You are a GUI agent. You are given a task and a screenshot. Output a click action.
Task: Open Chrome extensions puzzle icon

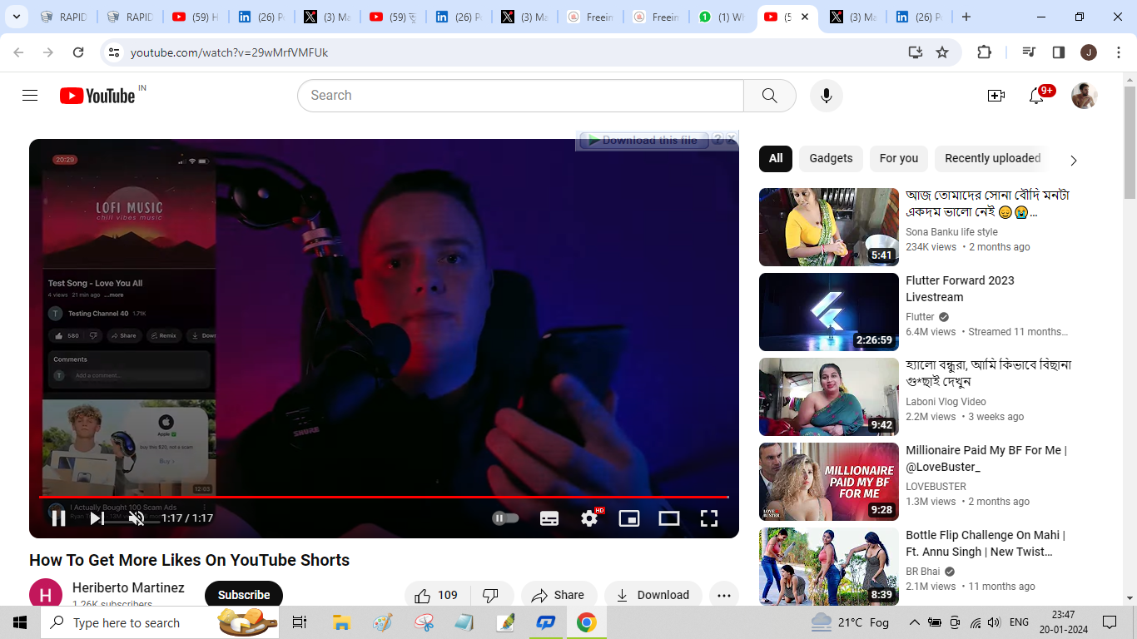984,52
